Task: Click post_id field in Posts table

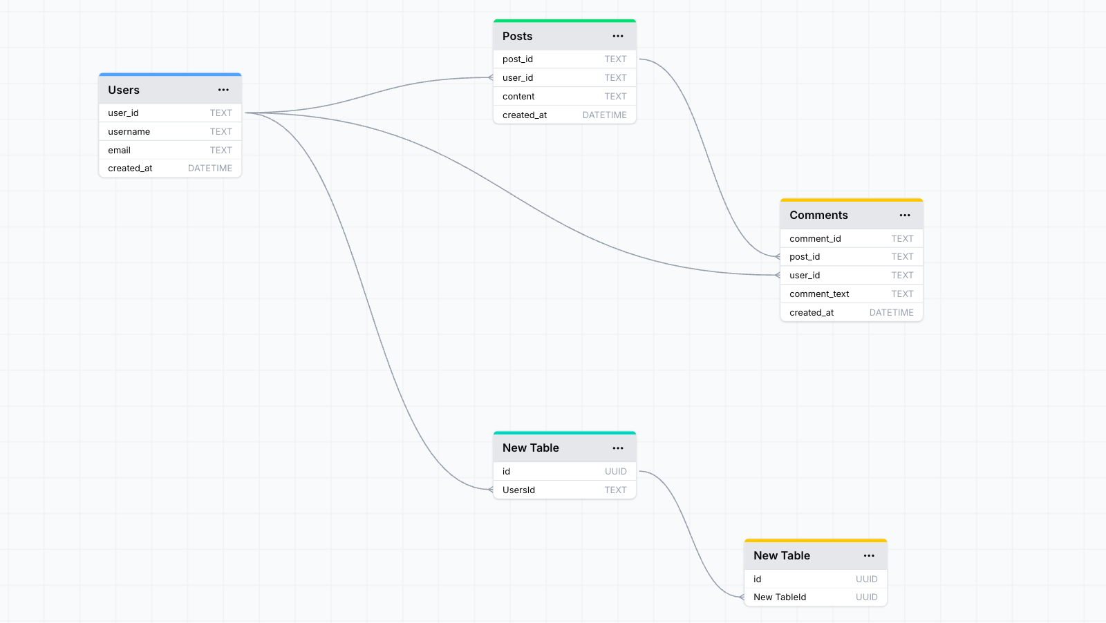Action: (x=565, y=59)
